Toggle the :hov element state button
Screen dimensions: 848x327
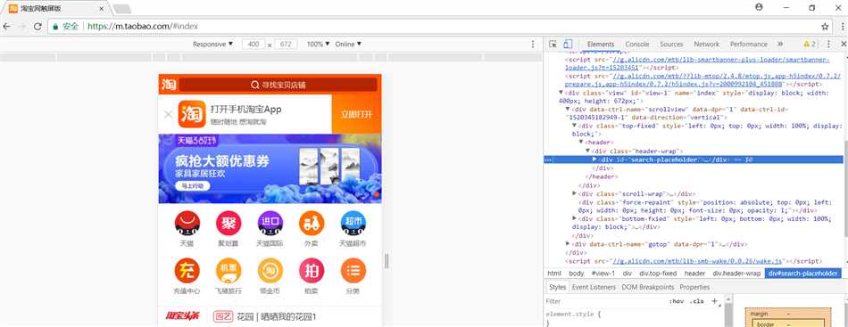(x=677, y=302)
